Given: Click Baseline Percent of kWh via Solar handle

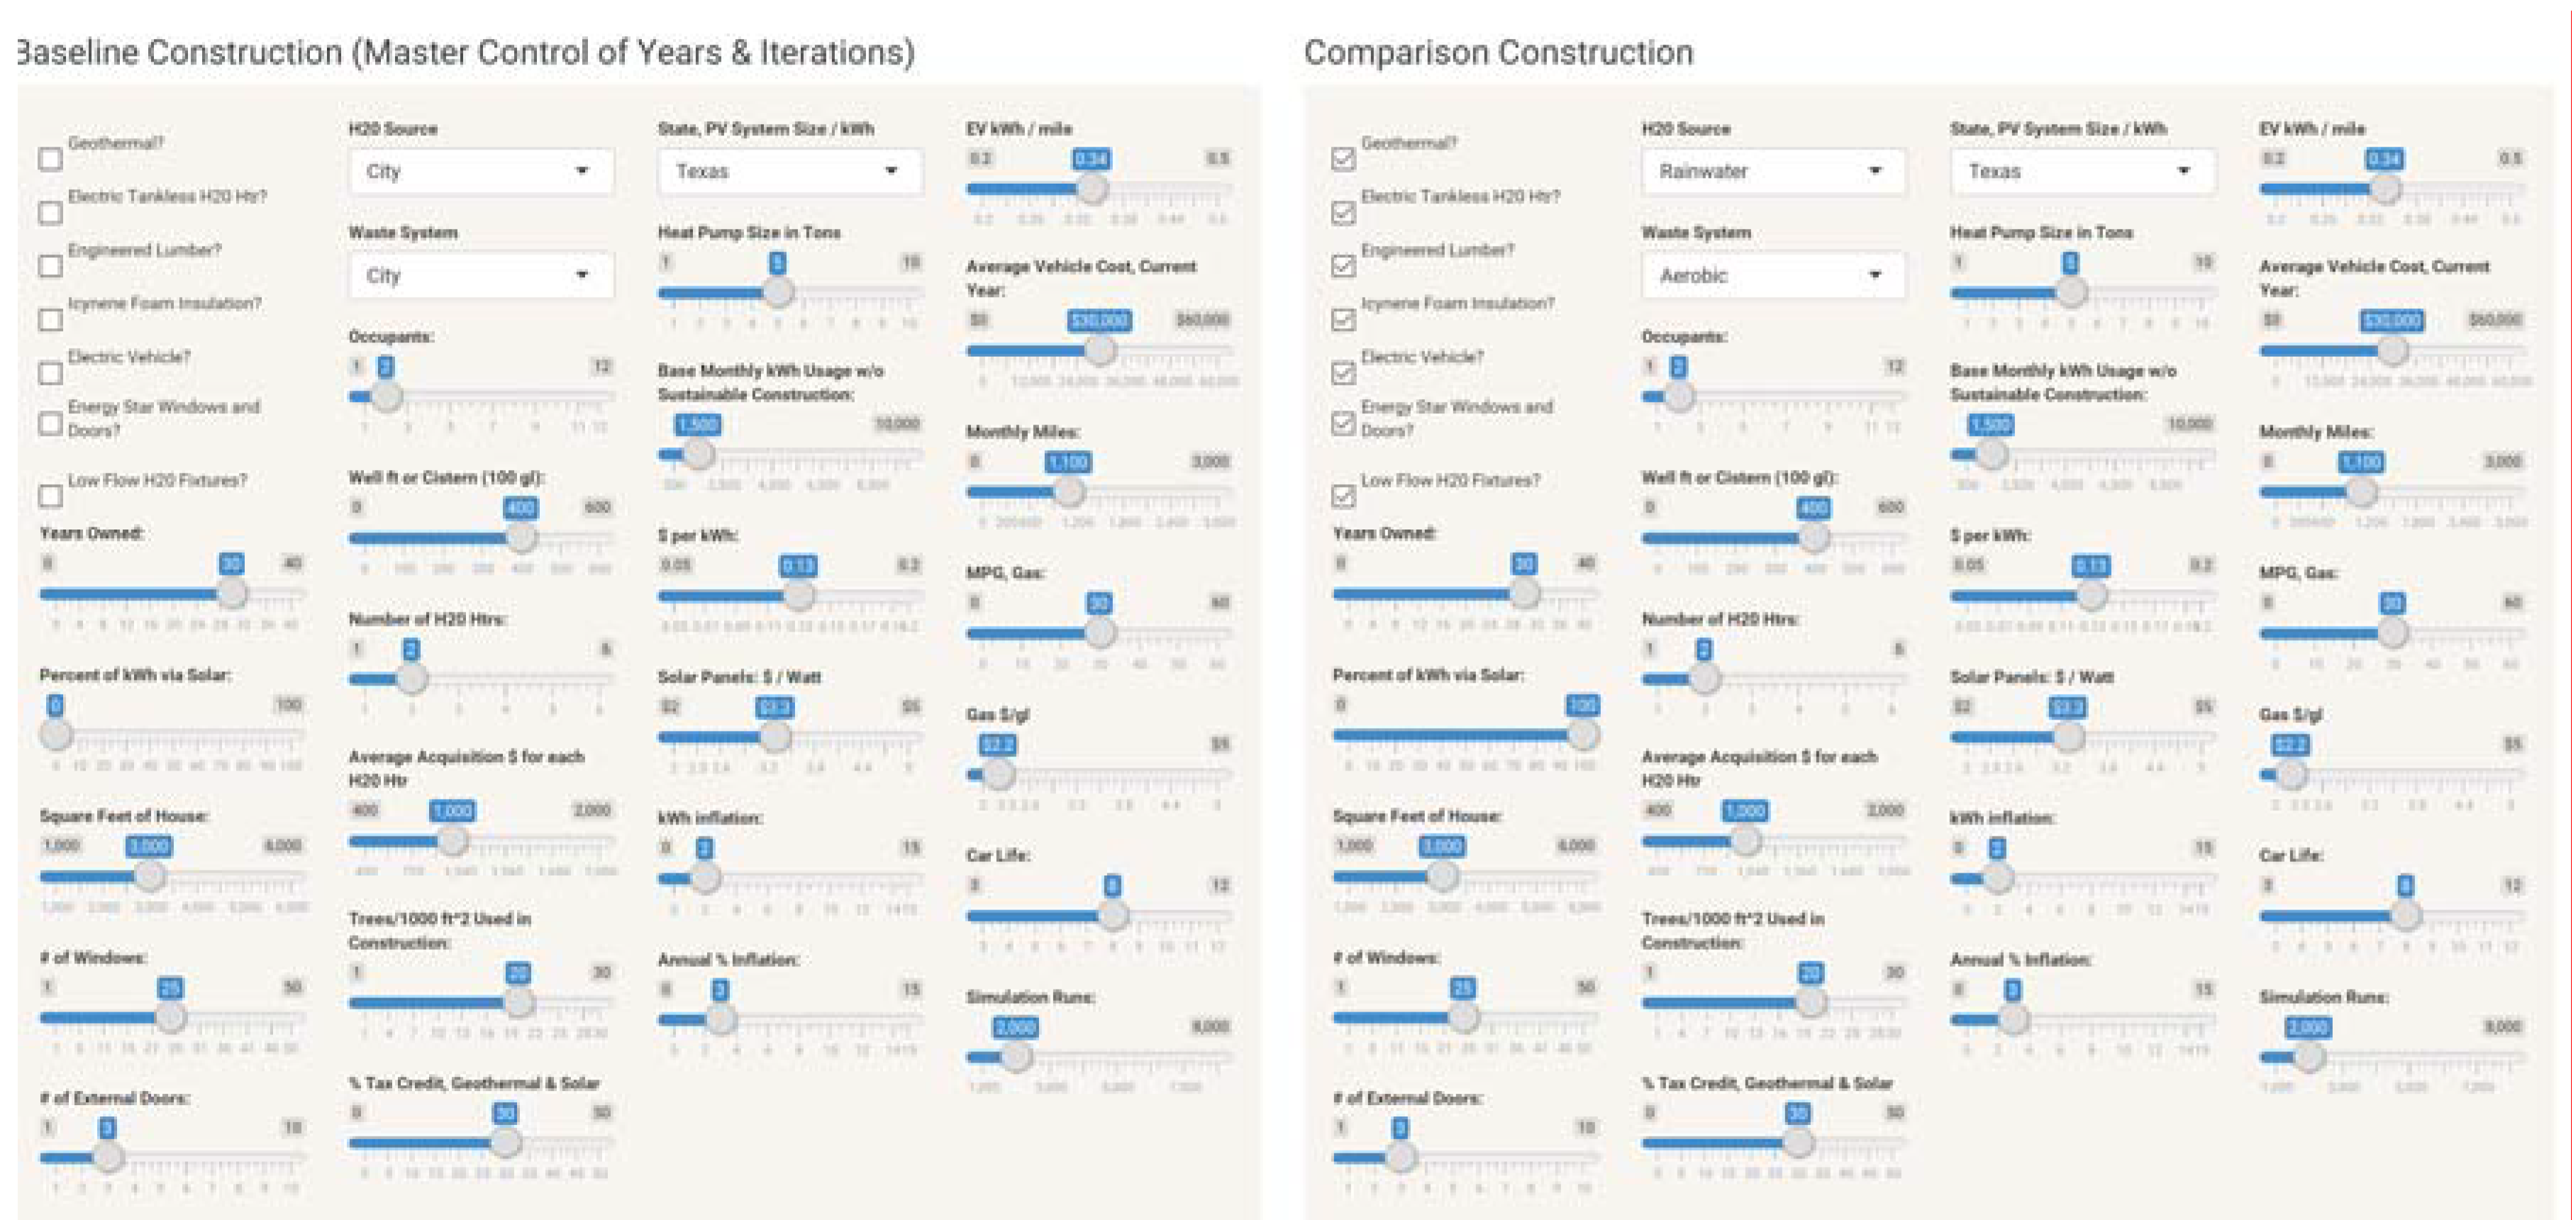Looking at the screenshot, I should 56,734.
